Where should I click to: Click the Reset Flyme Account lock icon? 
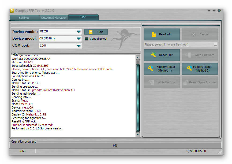point(186,82)
